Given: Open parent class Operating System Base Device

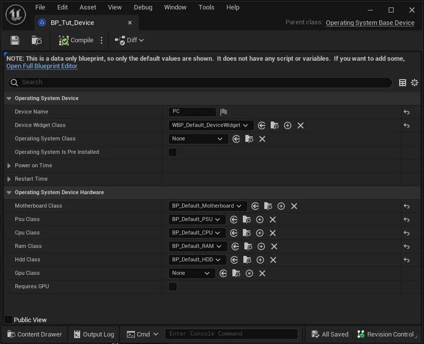Looking at the screenshot, I should [370, 23].
